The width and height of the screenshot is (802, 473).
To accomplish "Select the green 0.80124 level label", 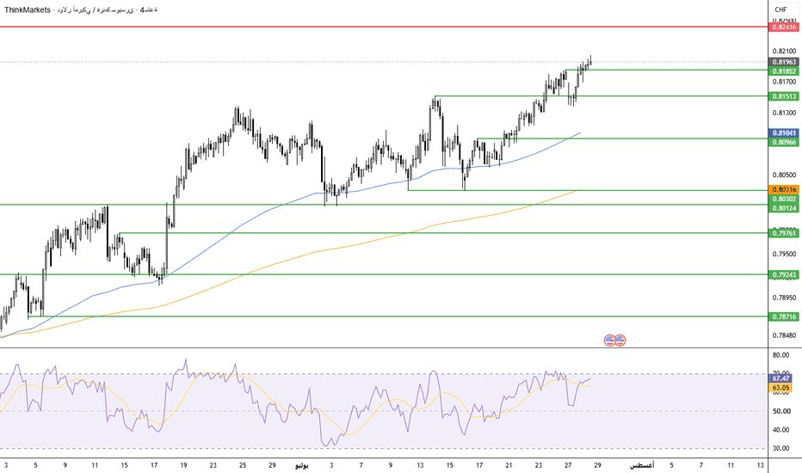I will (x=784, y=208).
